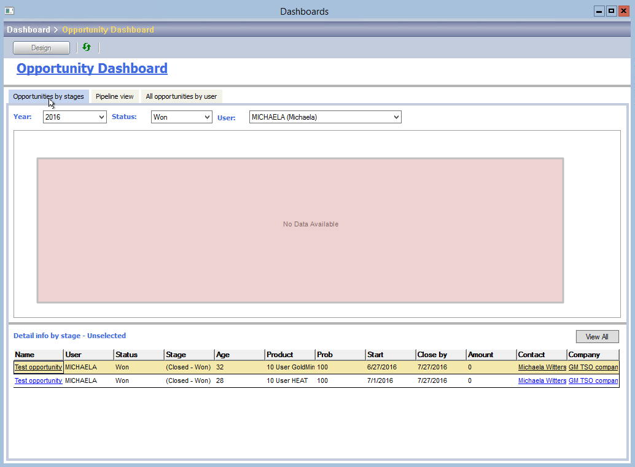Select the Opportunities by stages tab
Image resolution: width=635 pixels, height=467 pixels.
coord(49,96)
